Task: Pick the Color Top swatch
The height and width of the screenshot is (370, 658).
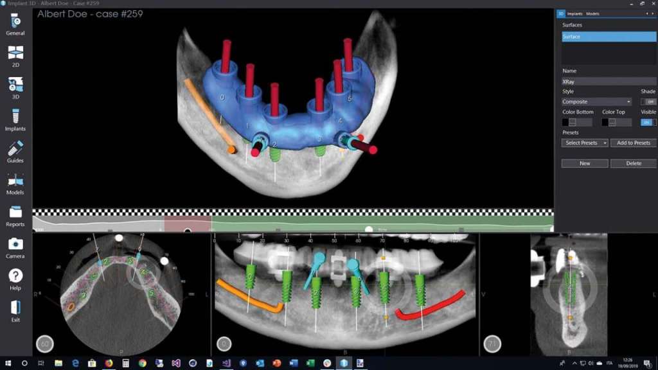Action: (605, 123)
